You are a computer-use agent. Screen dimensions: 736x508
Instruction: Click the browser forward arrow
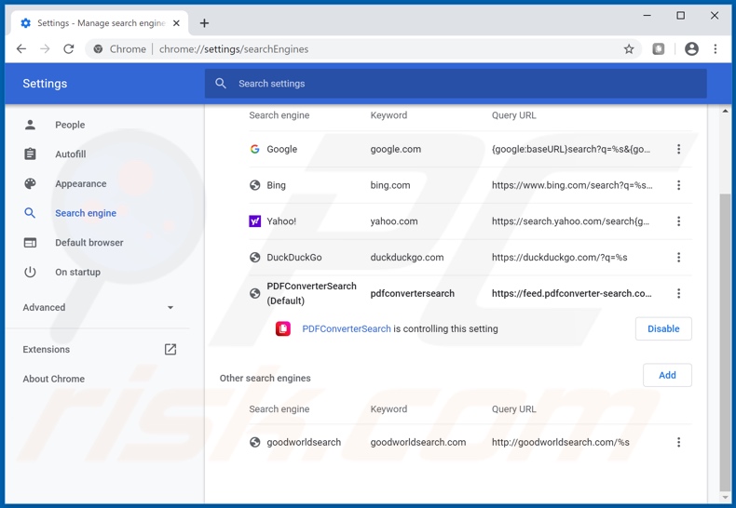(45, 48)
